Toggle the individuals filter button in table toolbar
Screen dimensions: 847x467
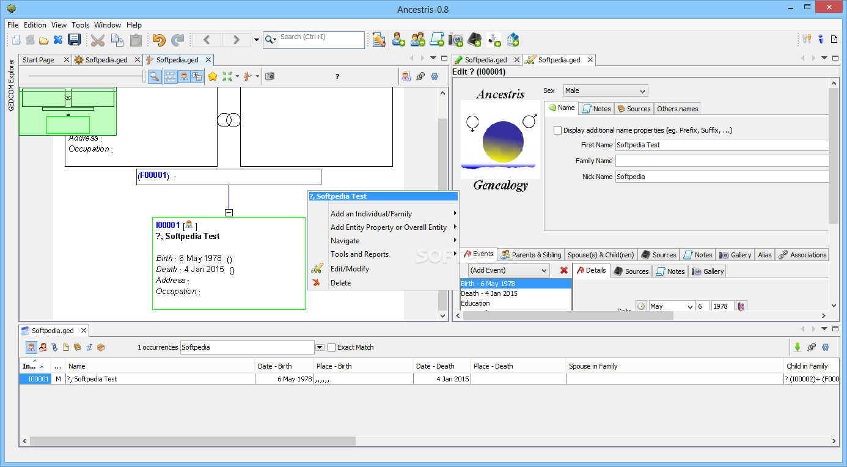coord(31,347)
